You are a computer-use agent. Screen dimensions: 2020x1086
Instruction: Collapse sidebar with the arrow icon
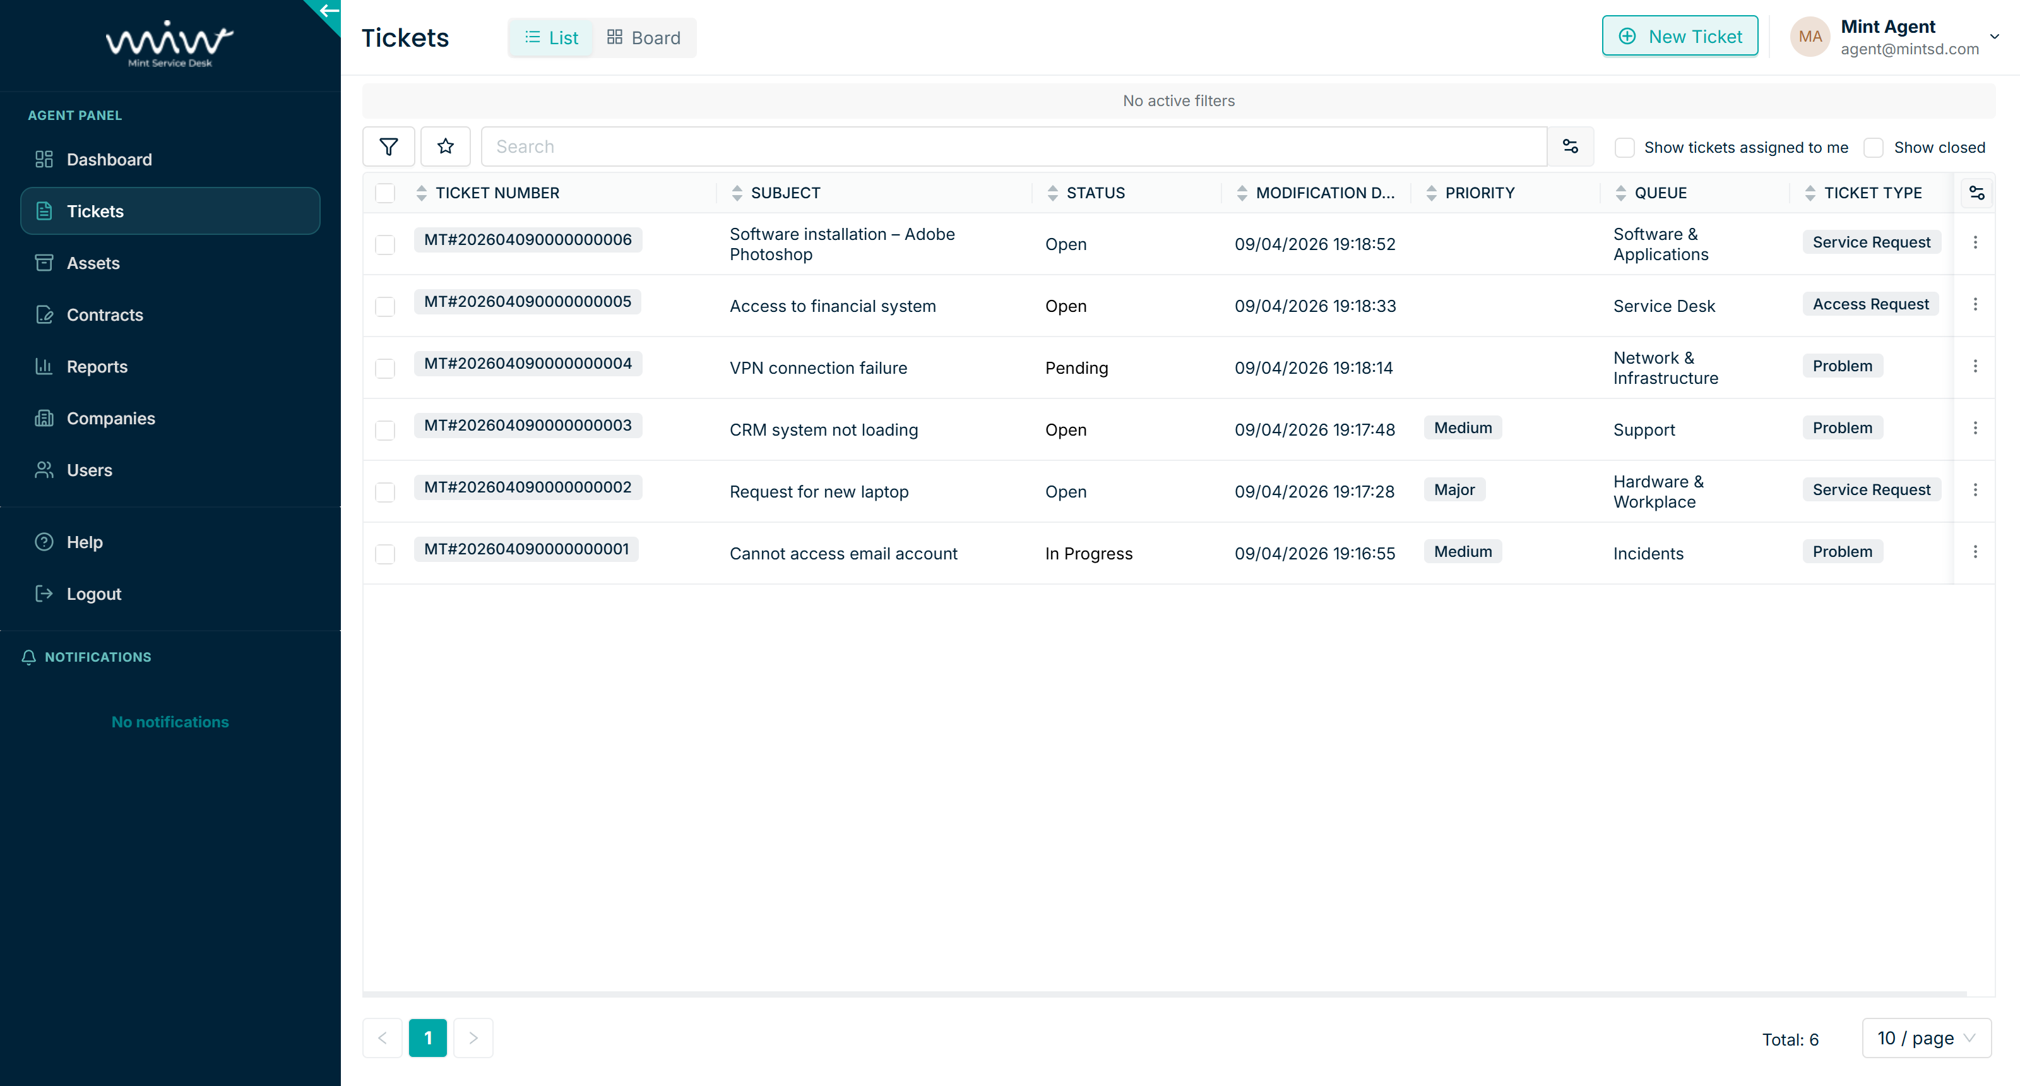pos(328,11)
